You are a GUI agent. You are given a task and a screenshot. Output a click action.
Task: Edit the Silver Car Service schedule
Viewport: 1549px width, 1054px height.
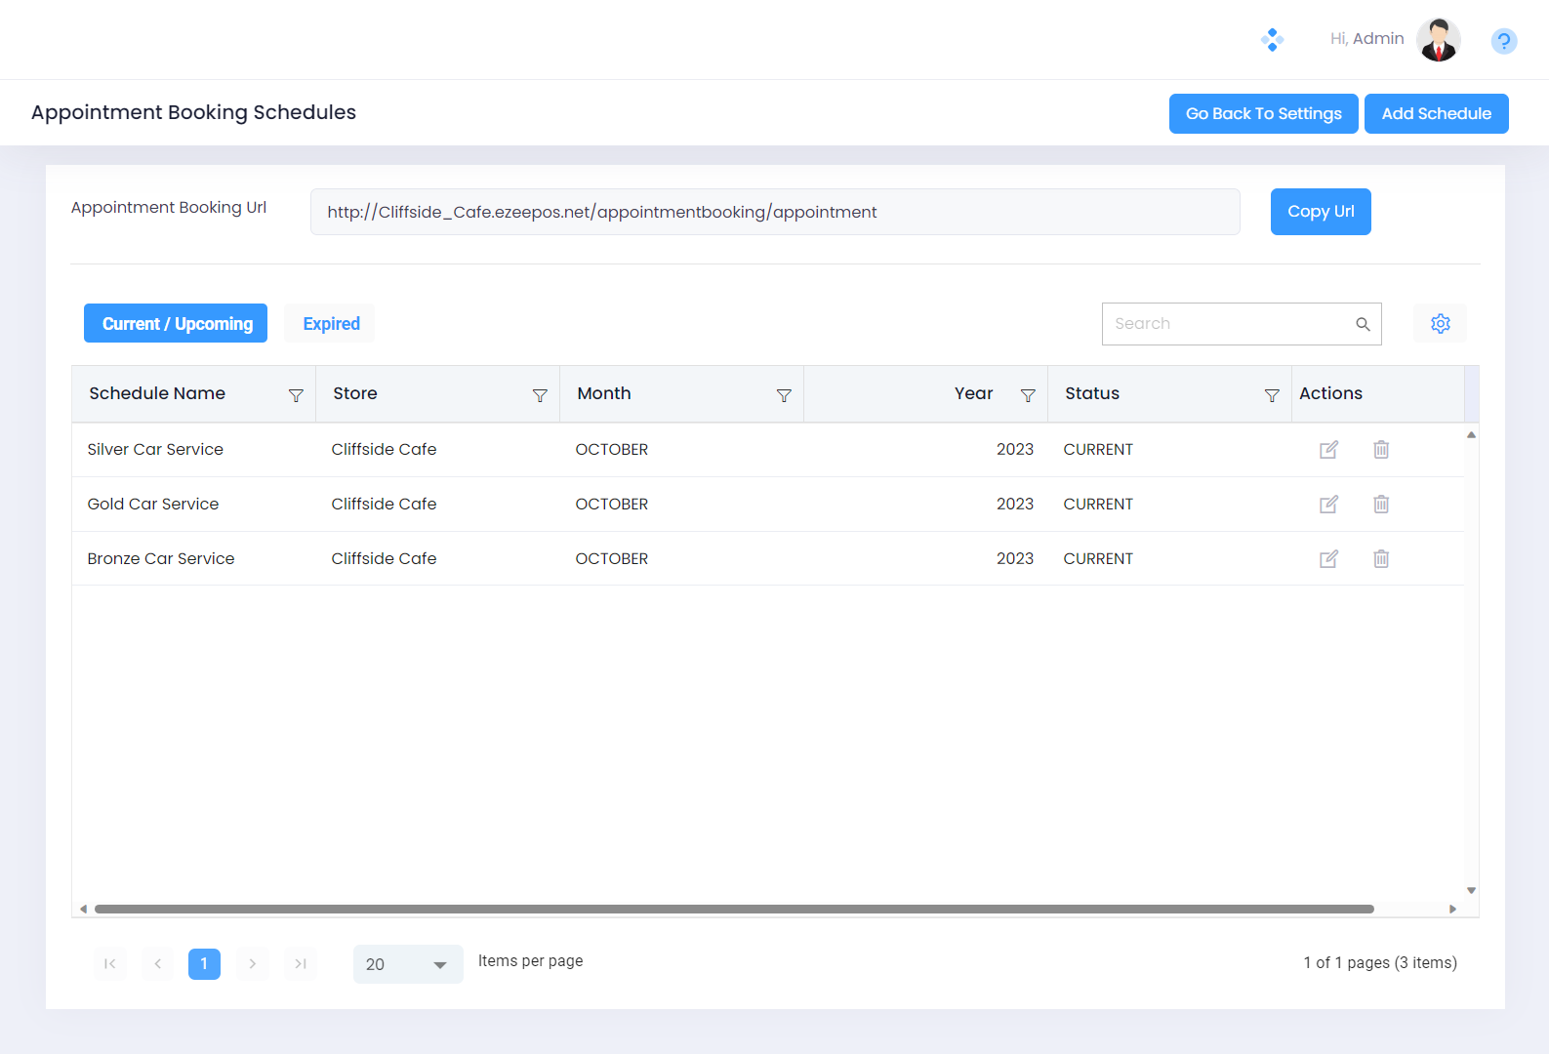(x=1328, y=450)
